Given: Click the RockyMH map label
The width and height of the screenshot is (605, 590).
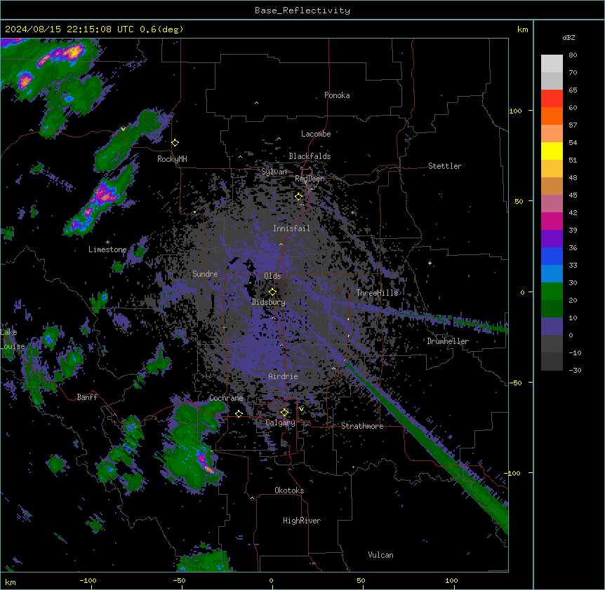Looking at the screenshot, I should click(172, 159).
